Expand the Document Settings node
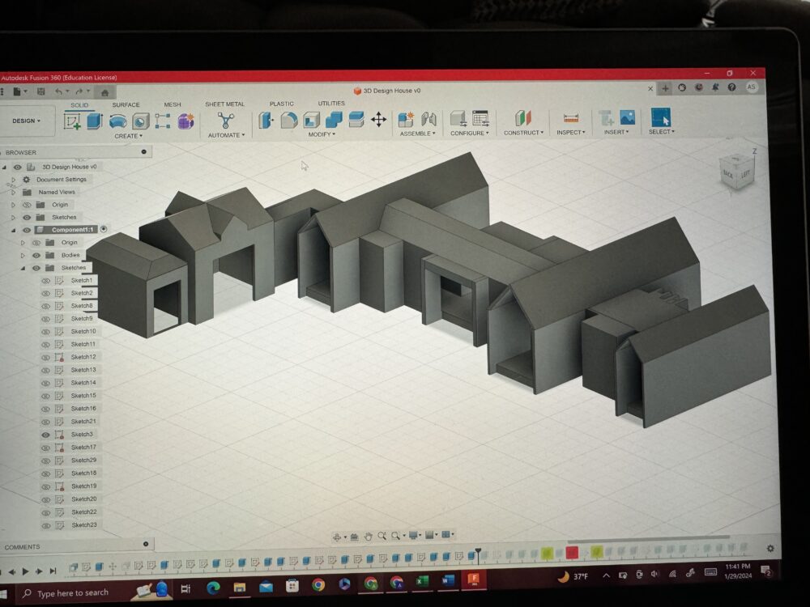This screenshot has height=607, width=810. 13,180
